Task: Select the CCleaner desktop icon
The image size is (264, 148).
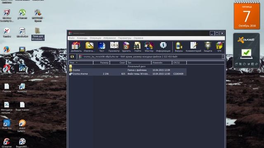Action: (x=7, y=143)
